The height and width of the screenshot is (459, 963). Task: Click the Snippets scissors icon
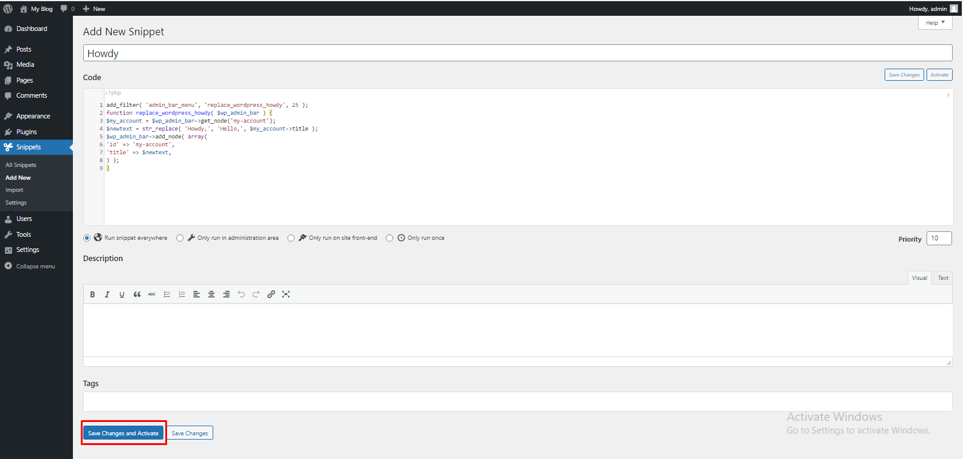click(9, 147)
